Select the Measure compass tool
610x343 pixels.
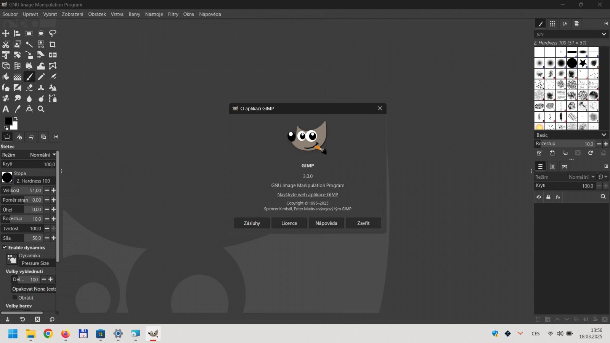[x=29, y=109]
